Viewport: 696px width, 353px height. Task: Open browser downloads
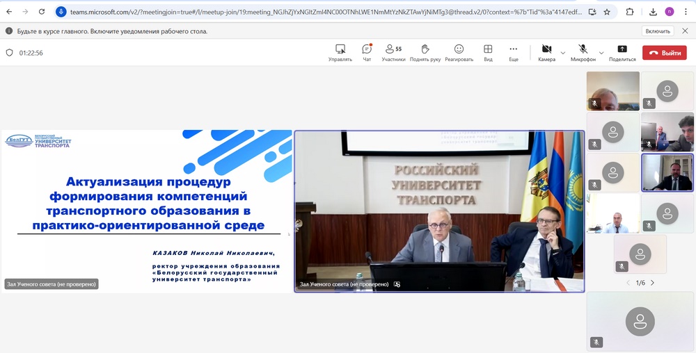653,12
